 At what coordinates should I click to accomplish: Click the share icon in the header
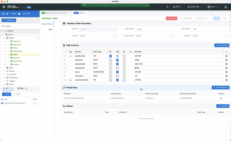(167, 7)
